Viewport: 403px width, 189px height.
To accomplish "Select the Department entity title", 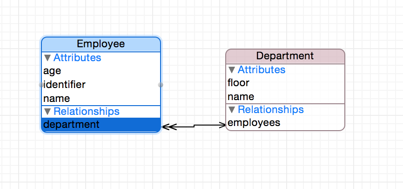I will (x=285, y=56).
